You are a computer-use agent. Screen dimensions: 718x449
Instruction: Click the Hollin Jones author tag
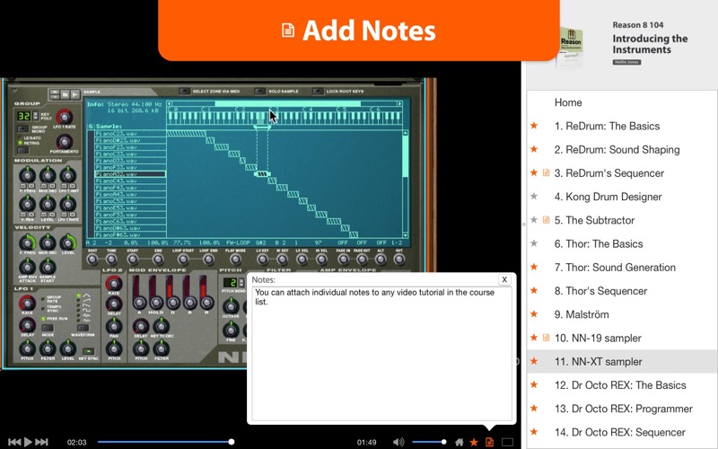click(626, 62)
